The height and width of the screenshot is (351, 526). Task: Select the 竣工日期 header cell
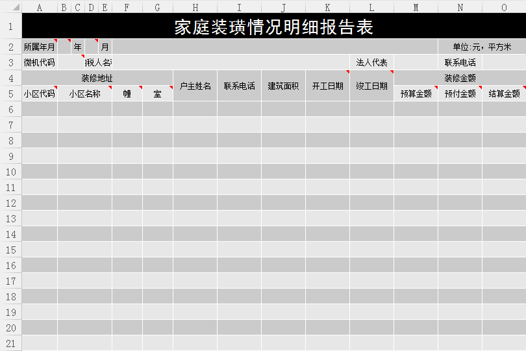coord(371,86)
